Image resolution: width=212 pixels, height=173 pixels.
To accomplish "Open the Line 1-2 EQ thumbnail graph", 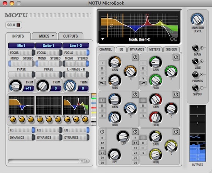I will pos(76,105).
